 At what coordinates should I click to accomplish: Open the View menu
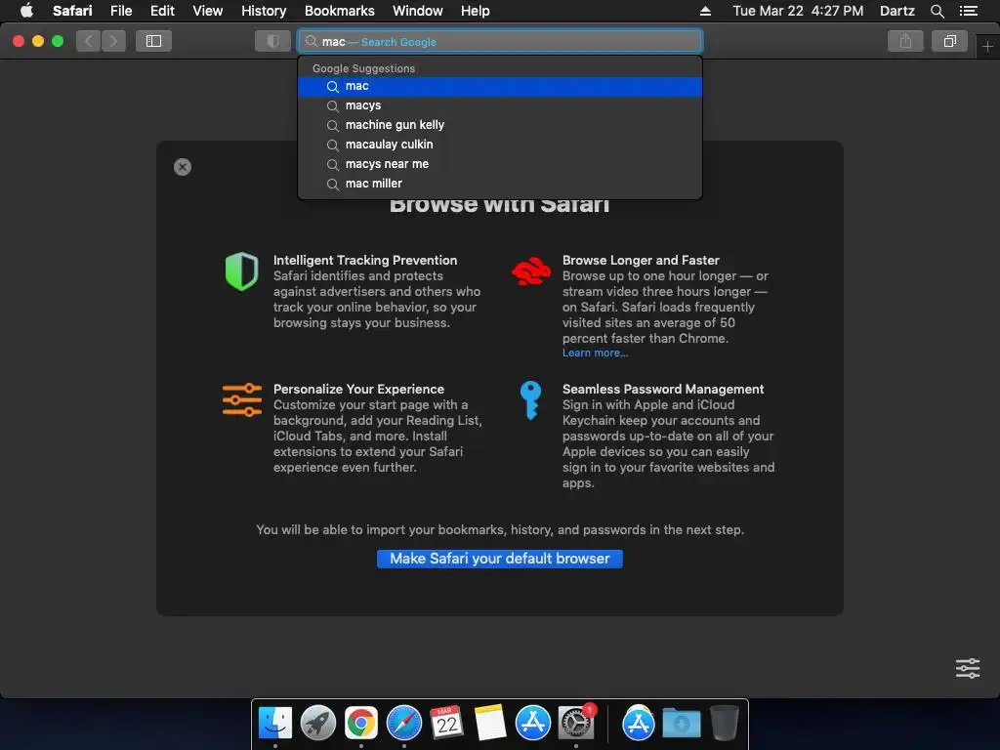tap(207, 11)
